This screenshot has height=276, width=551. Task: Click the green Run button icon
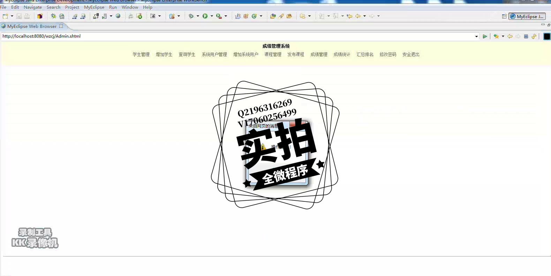point(205,16)
